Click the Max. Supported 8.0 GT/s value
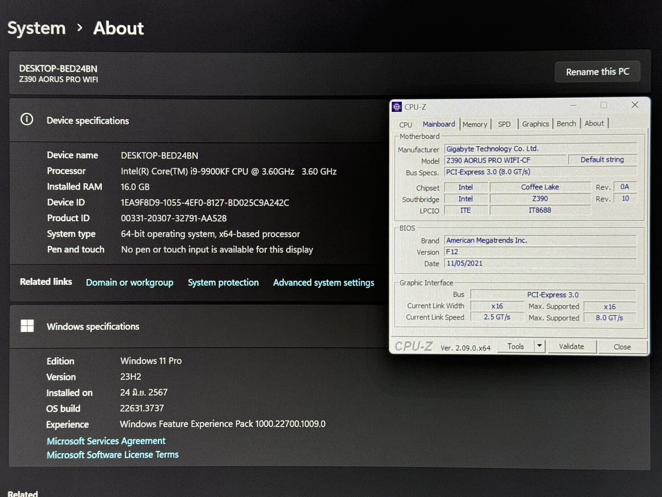The width and height of the screenshot is (662, 497). tap(610, 318)
